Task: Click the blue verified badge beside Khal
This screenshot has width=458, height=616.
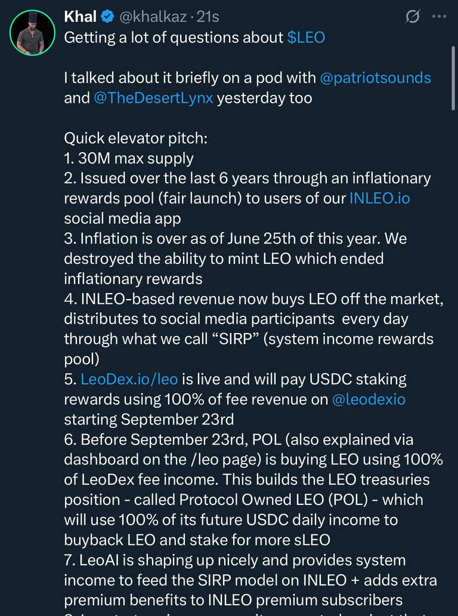Action: 107,17
